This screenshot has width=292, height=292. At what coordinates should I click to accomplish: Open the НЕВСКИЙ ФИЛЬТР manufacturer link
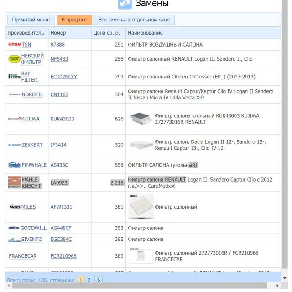click(x=32, y=59)
